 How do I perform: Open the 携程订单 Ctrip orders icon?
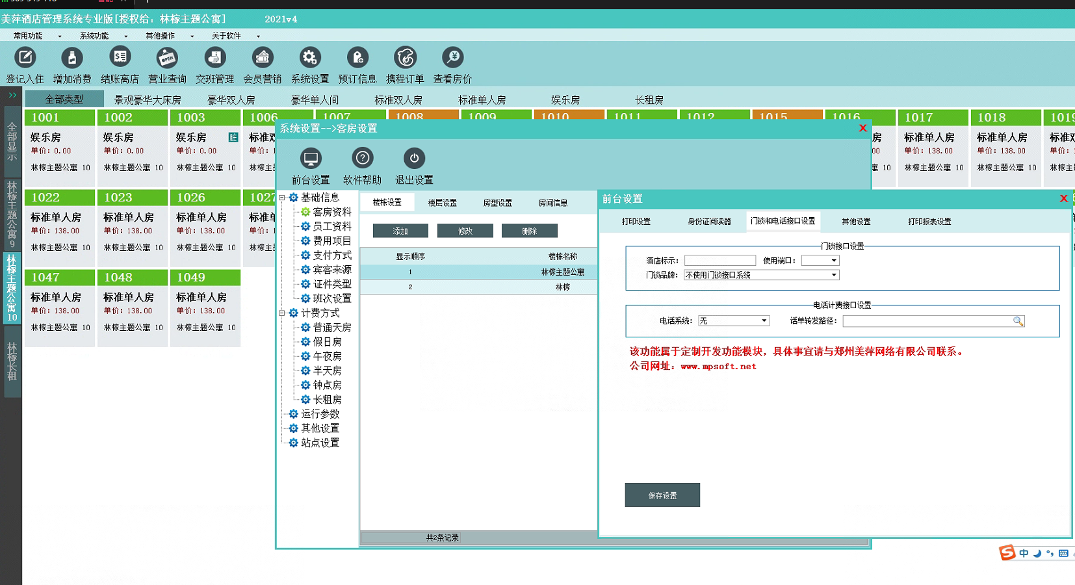405,58
